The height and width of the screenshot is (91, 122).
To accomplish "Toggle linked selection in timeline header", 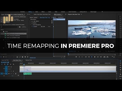I will point(8,64).
